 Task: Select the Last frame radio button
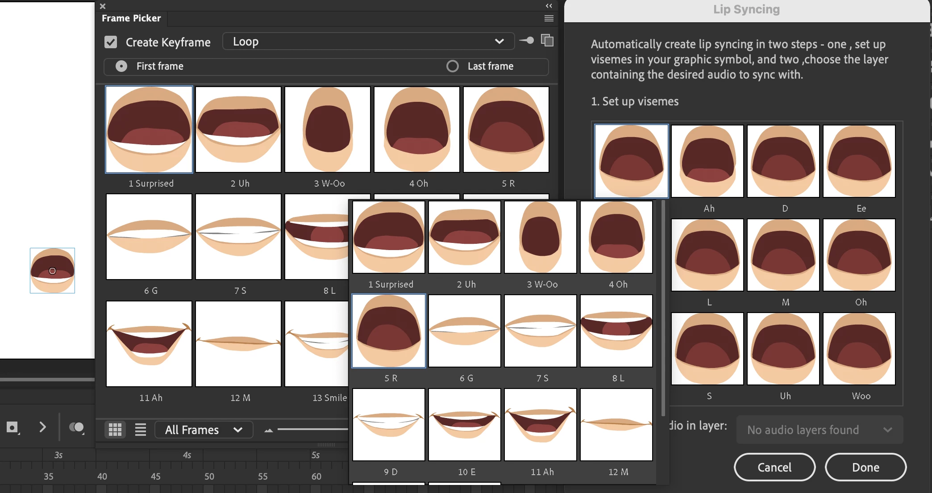click(x=453, y=66)
